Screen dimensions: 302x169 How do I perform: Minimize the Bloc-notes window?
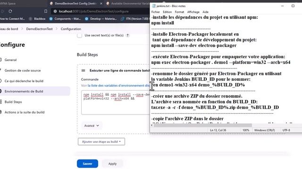tap(282, 6)
